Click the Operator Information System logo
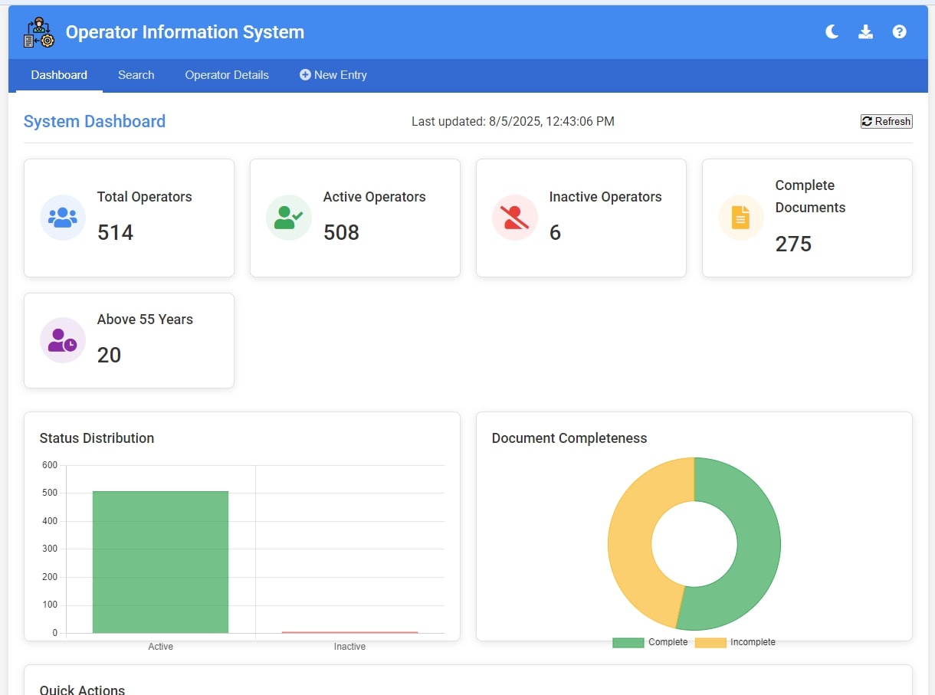The height and width of the screenshot is (695, 935). (x=38, y=31)
